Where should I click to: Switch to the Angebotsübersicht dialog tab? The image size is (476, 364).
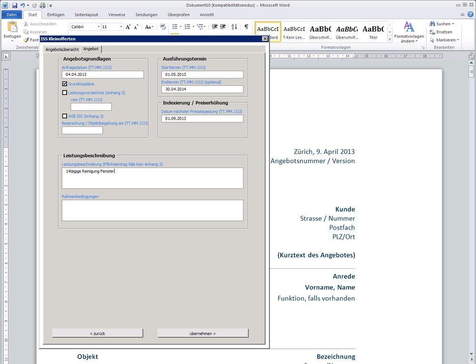pyautogui.click(x=62, y=49)
